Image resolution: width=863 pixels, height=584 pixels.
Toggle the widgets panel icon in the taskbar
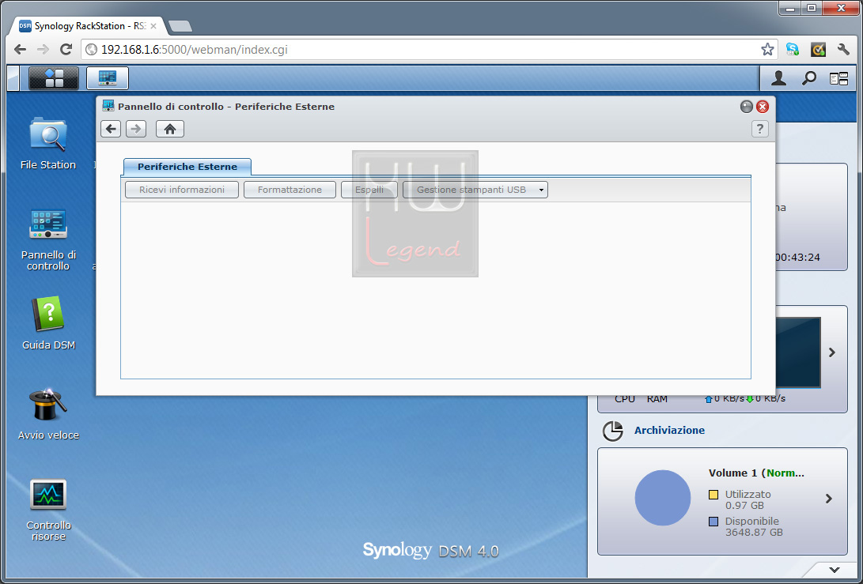pos(838,79)
